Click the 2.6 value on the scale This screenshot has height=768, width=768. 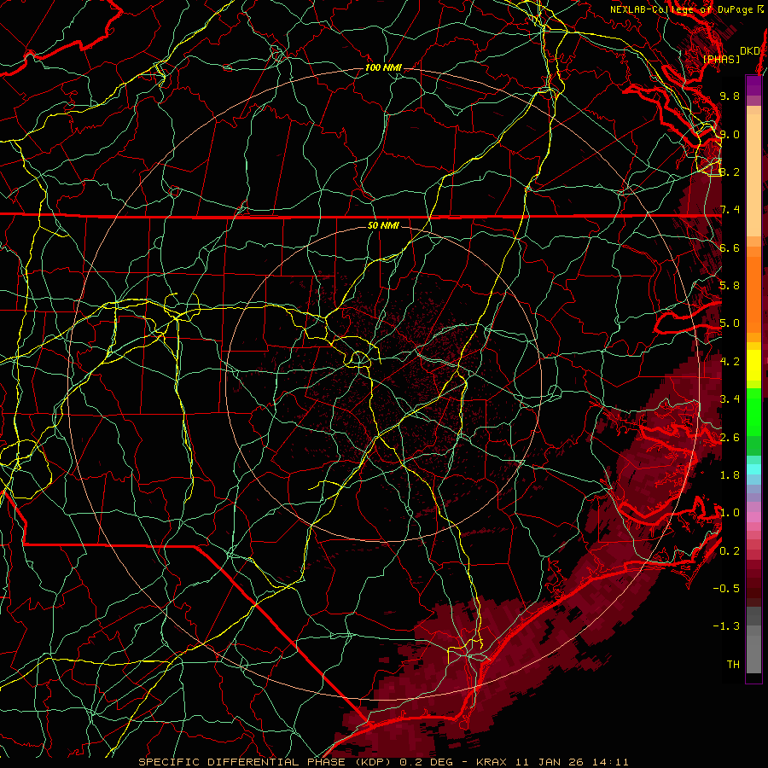pos(730,438)
